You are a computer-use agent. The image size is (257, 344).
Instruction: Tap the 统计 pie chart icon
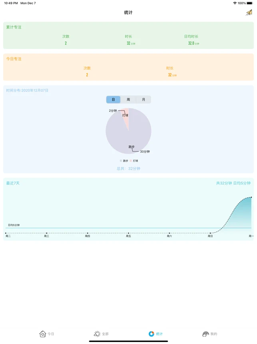(151, 334)
